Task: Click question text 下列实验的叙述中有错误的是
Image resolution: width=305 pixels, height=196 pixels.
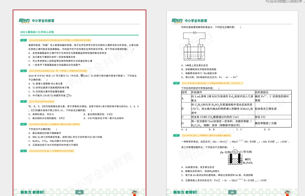Action: click(200, 88)
